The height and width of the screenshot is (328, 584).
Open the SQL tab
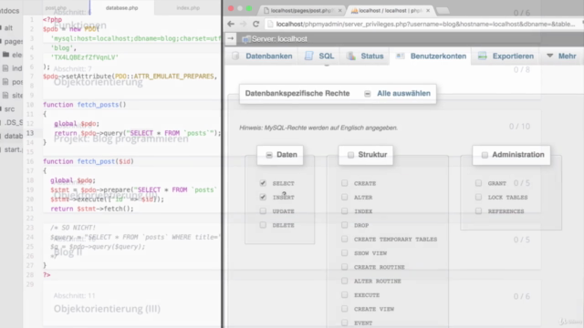pyautogui.click(x=319, y=56)
